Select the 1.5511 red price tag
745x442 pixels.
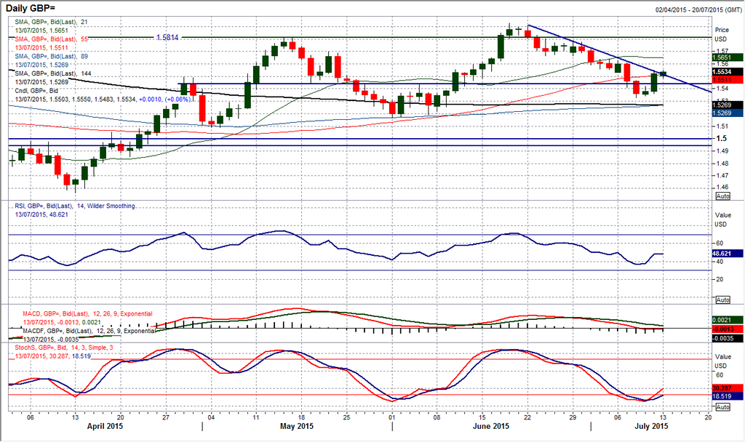coord(727,79)
